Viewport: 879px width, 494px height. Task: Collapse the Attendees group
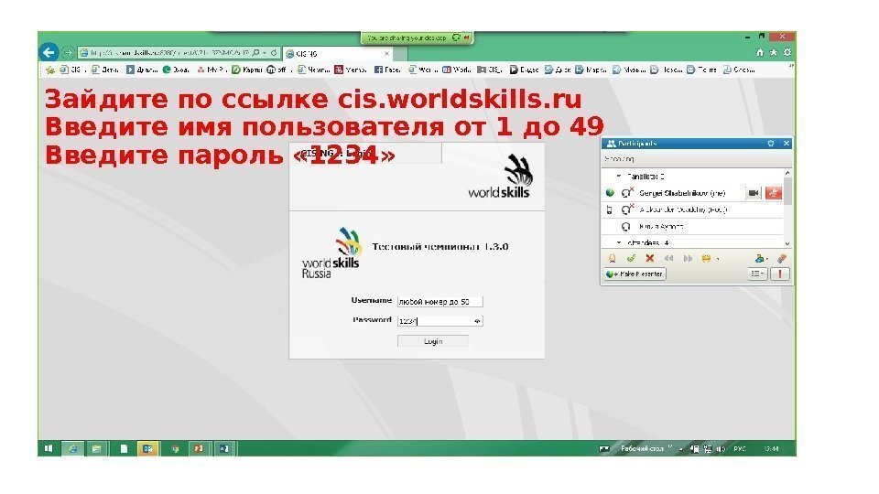point(619,242)
